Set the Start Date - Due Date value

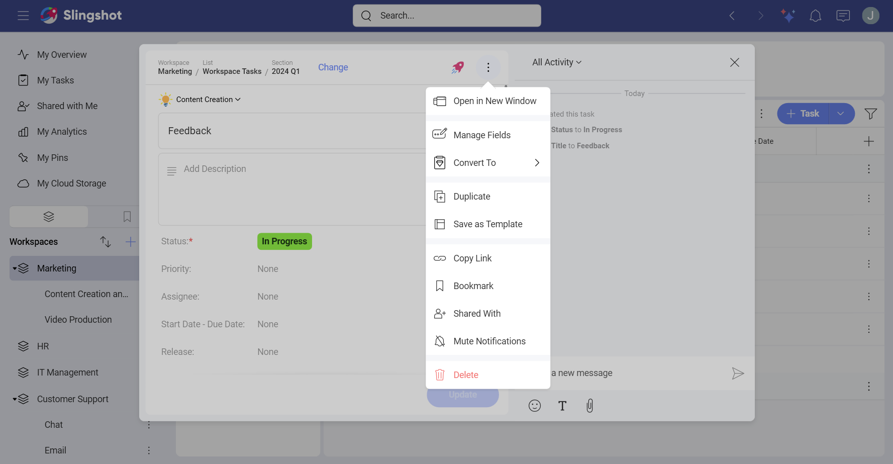[268, 324]
